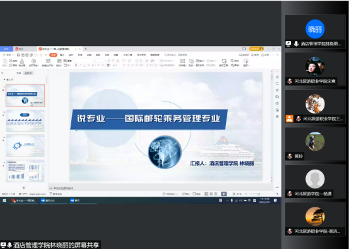Image resolution: width=349 pixels, height=249 pixels.
Task: Adjust the zoom slider in status bar
Action: (259, 194)
